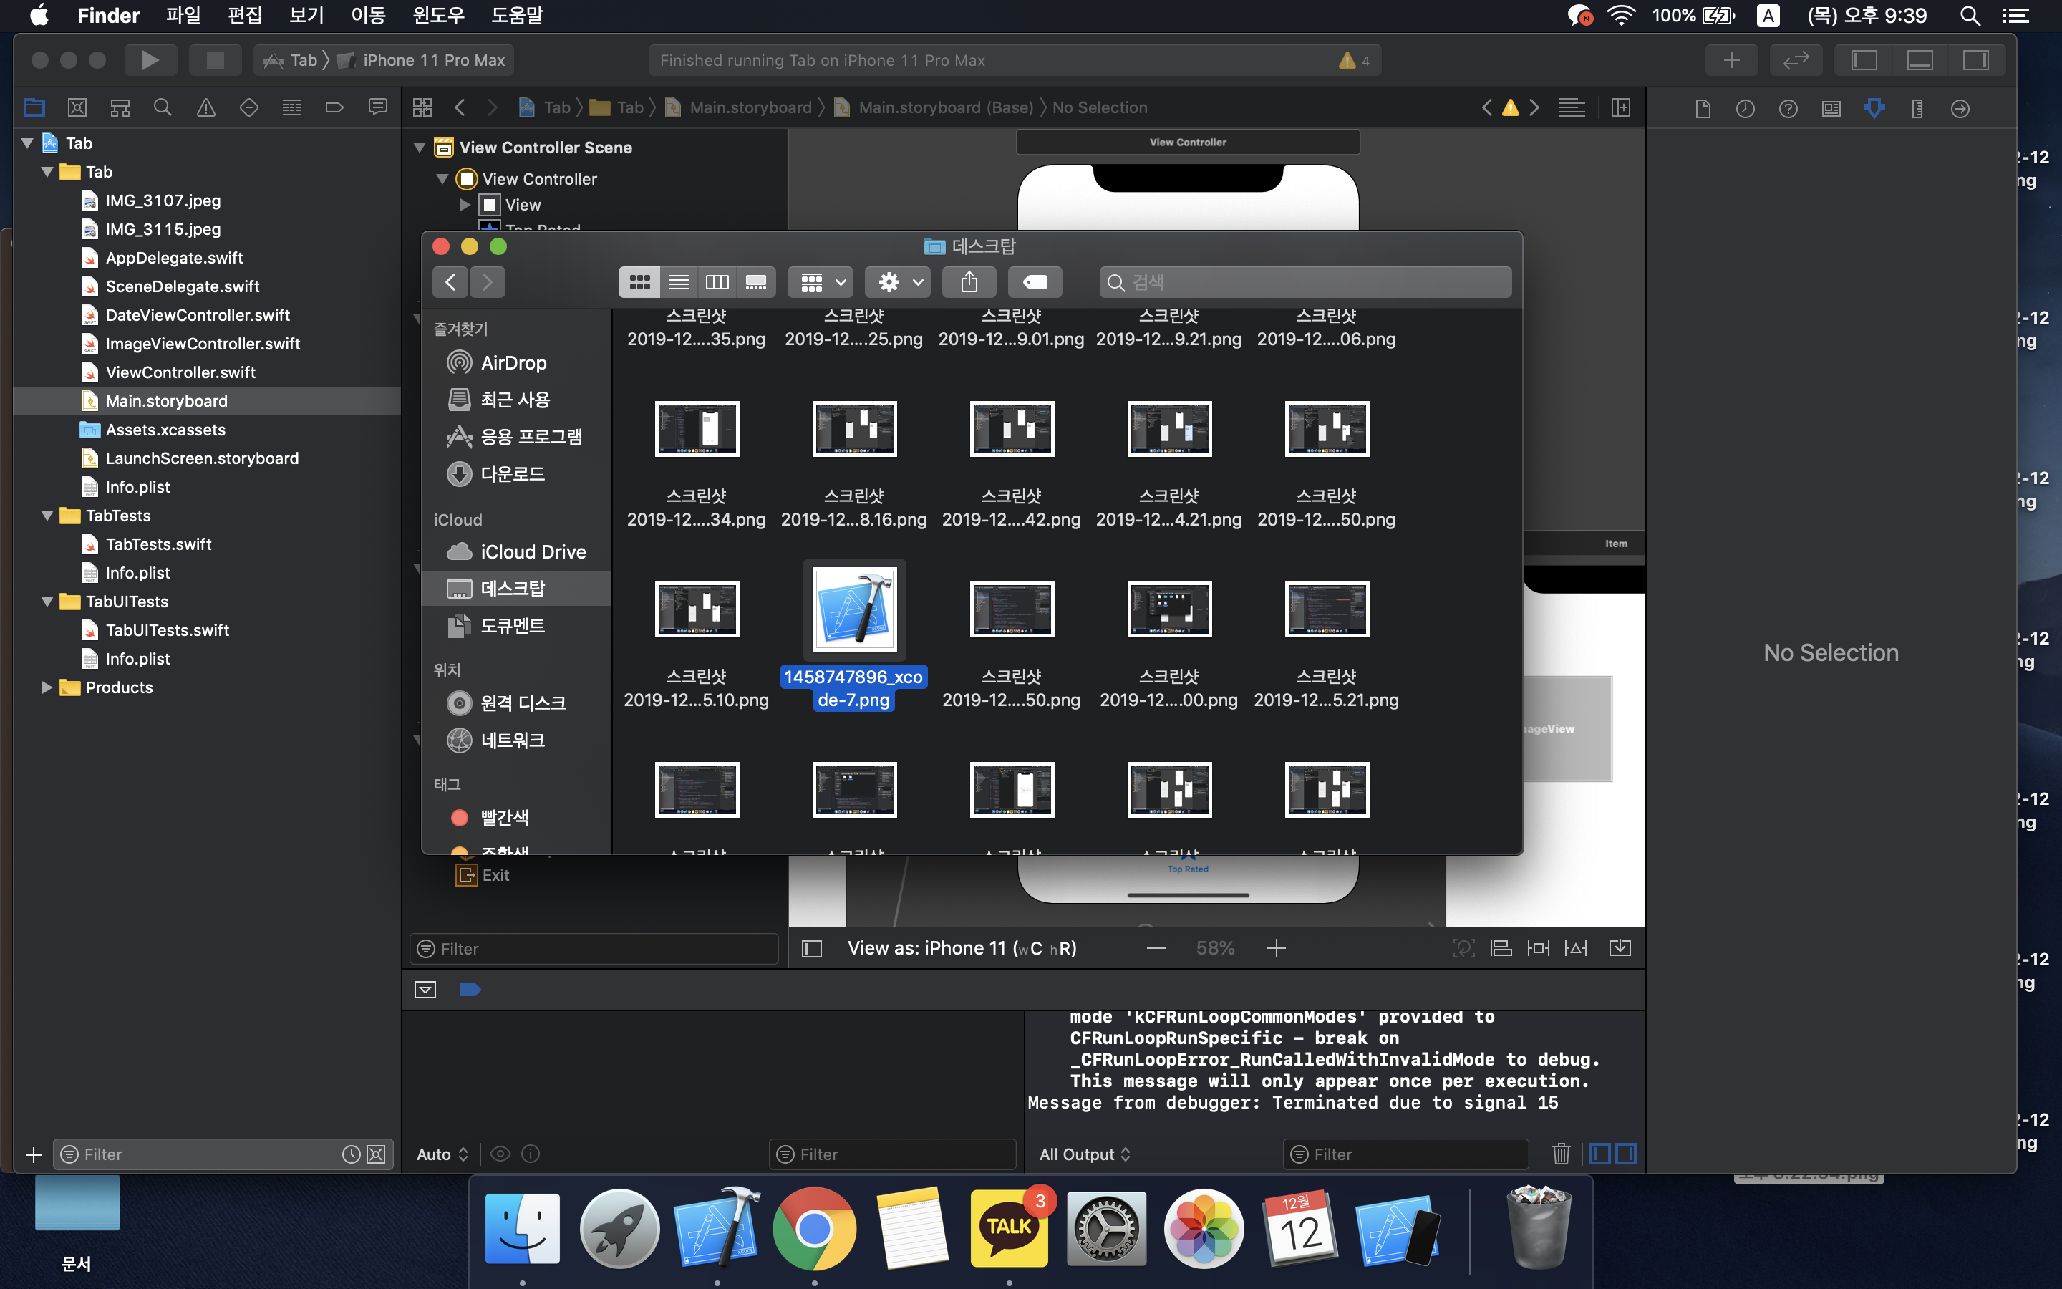This screenshot has width=2062, height=1289.
Task: Open the 보기 menu in menu bar
Action: pos(306,15)
